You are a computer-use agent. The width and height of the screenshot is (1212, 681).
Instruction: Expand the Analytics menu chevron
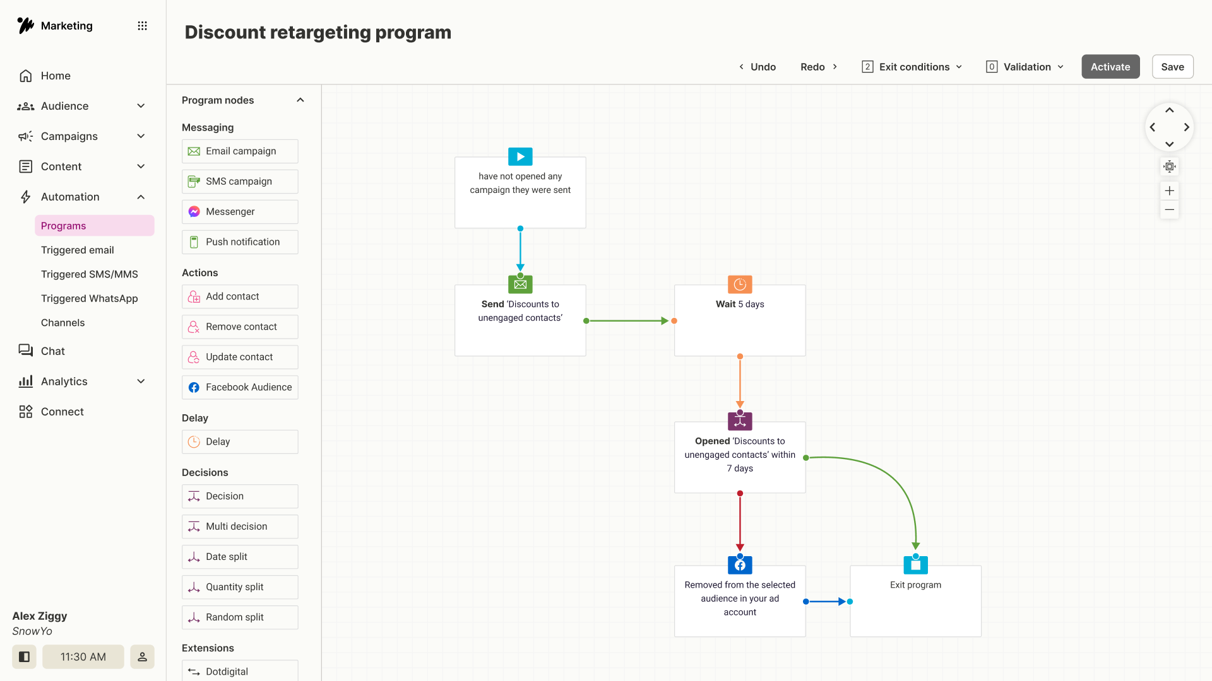[x=141, y=381]
